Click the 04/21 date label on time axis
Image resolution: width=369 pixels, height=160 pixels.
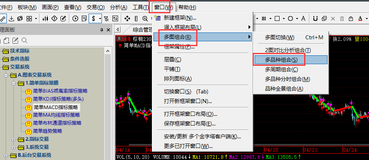click(310, 150)
